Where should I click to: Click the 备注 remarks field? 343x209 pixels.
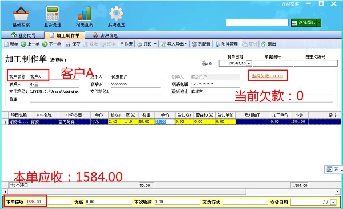click(x=181, y=99)
